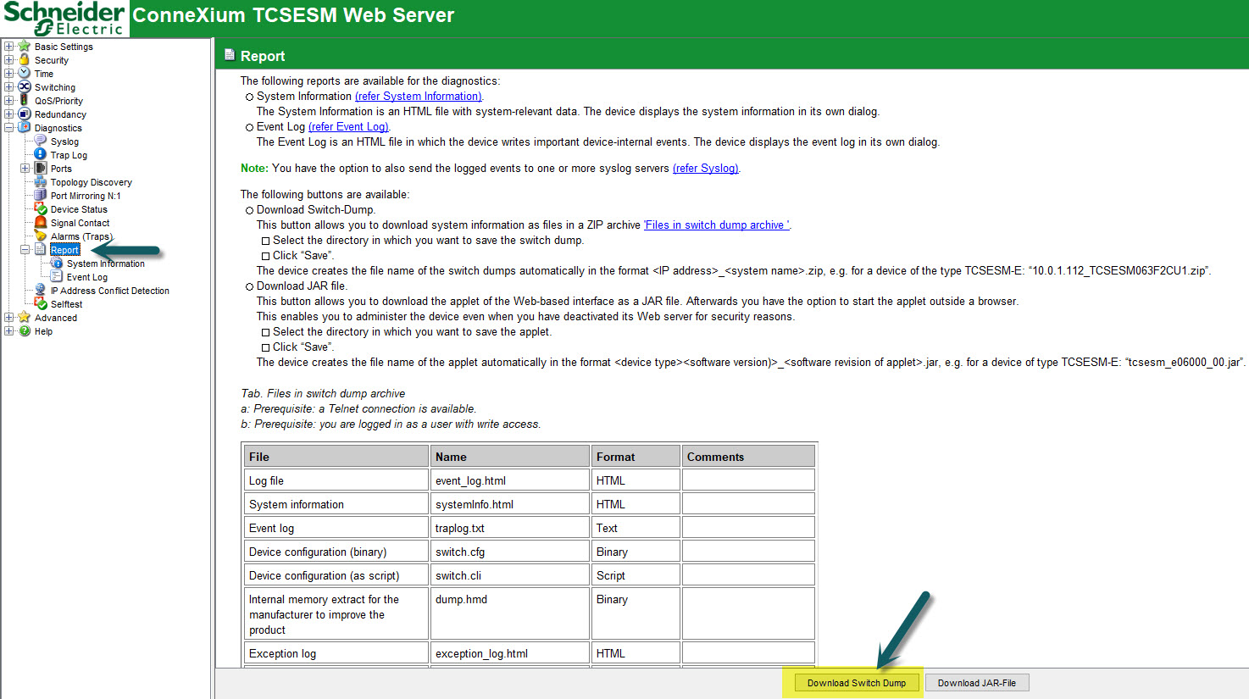This screenshot has height=699, width=1249.
Task: Follow the 'refer Event Log' link
Action: tap(348, 127)
